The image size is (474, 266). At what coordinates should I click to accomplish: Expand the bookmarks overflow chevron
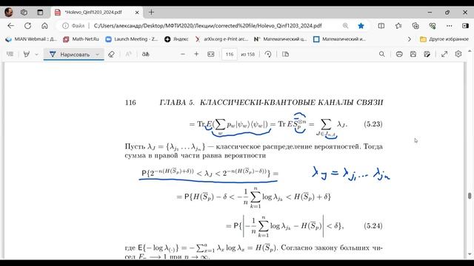(410, 39)
